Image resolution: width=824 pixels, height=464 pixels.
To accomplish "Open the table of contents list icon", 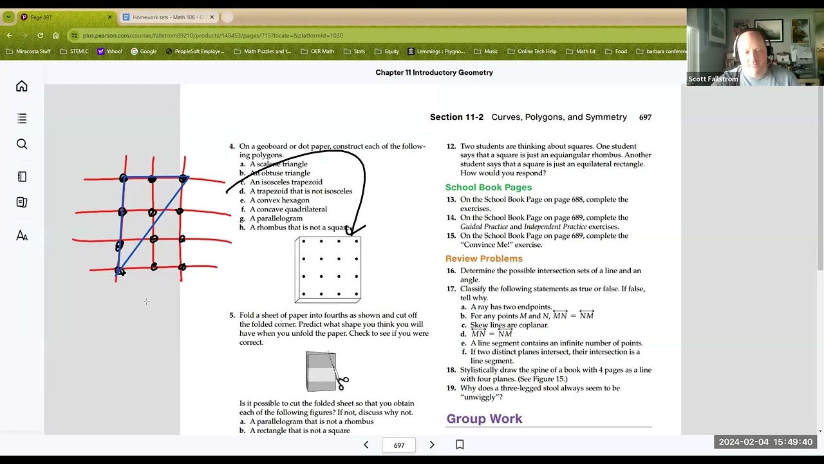I will (22, 119).
